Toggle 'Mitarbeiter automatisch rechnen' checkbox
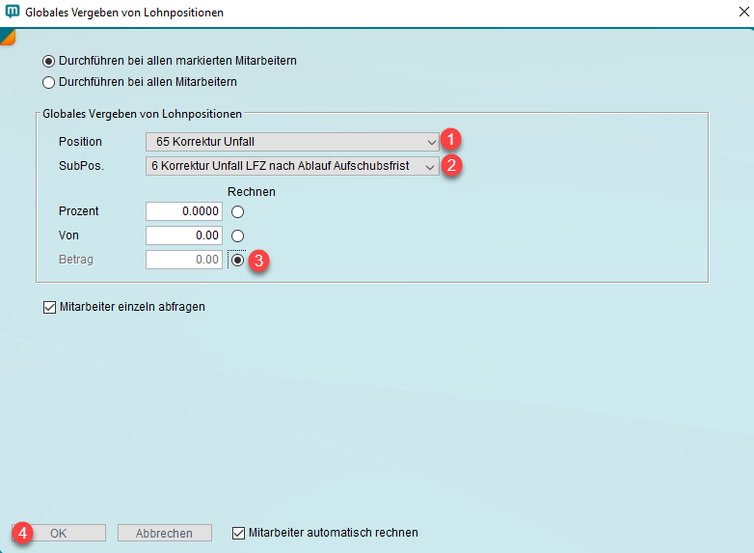The height and width of the screenshot is (553, 754). [240, 533]
